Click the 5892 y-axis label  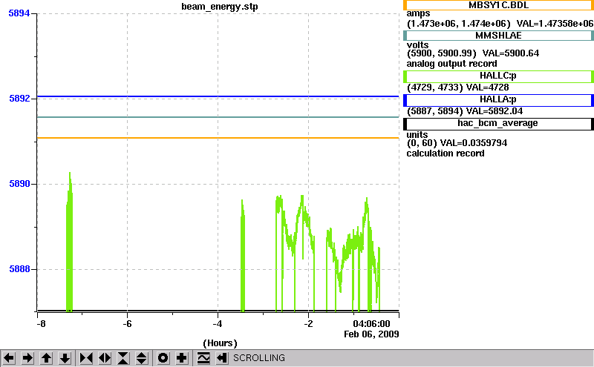[x=19, y=99]
